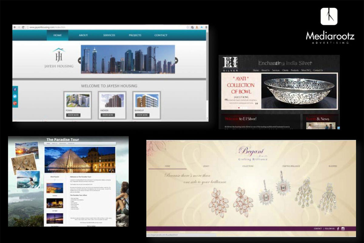
Task: Click the browser back arrow in Jayesh Housing window
Action: (15, 27)
